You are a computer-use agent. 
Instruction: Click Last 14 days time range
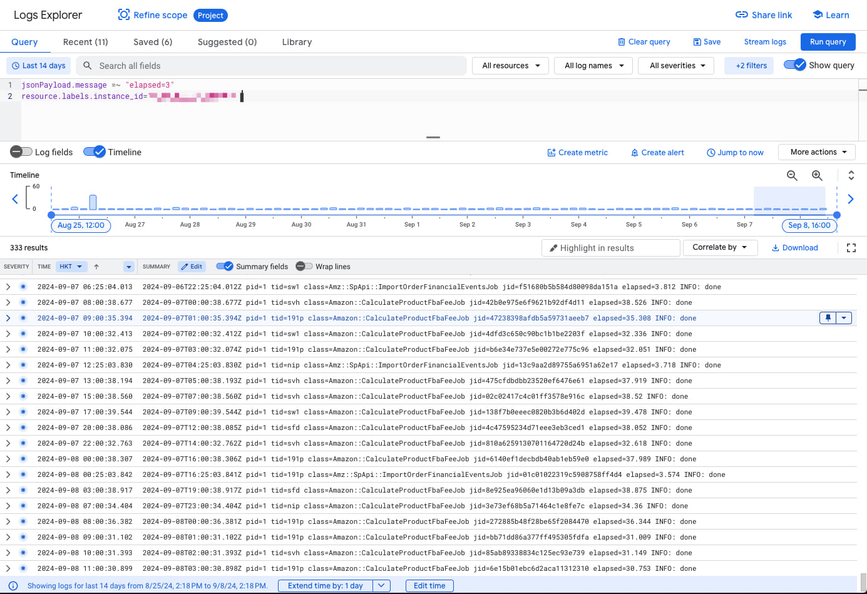click(x=39, y=66)
